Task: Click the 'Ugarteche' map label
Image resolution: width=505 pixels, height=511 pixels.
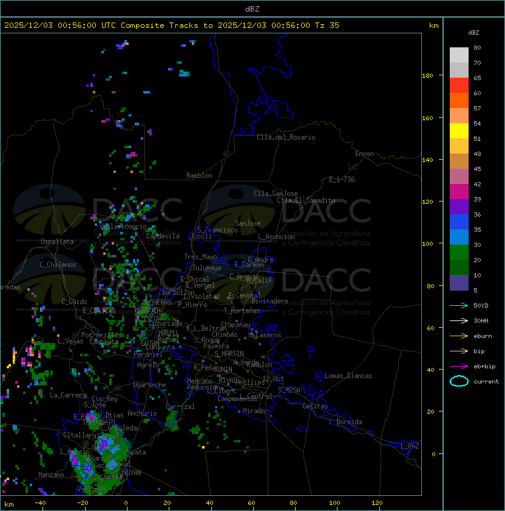Action: pos(150,385)
